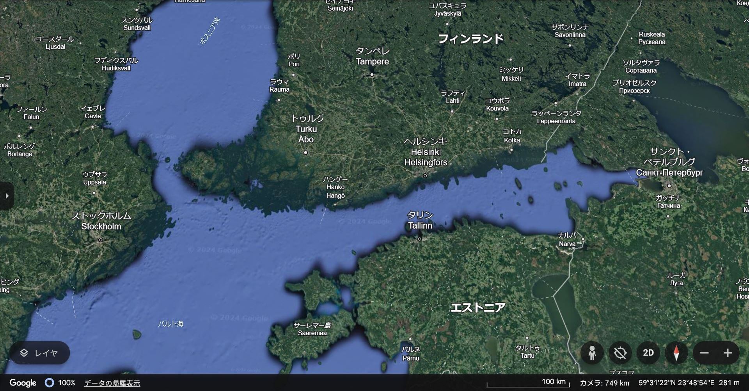Select the Turku Åbo city label
The width and height of the screenshot is (749, 391).
click(x=306, y=129)
